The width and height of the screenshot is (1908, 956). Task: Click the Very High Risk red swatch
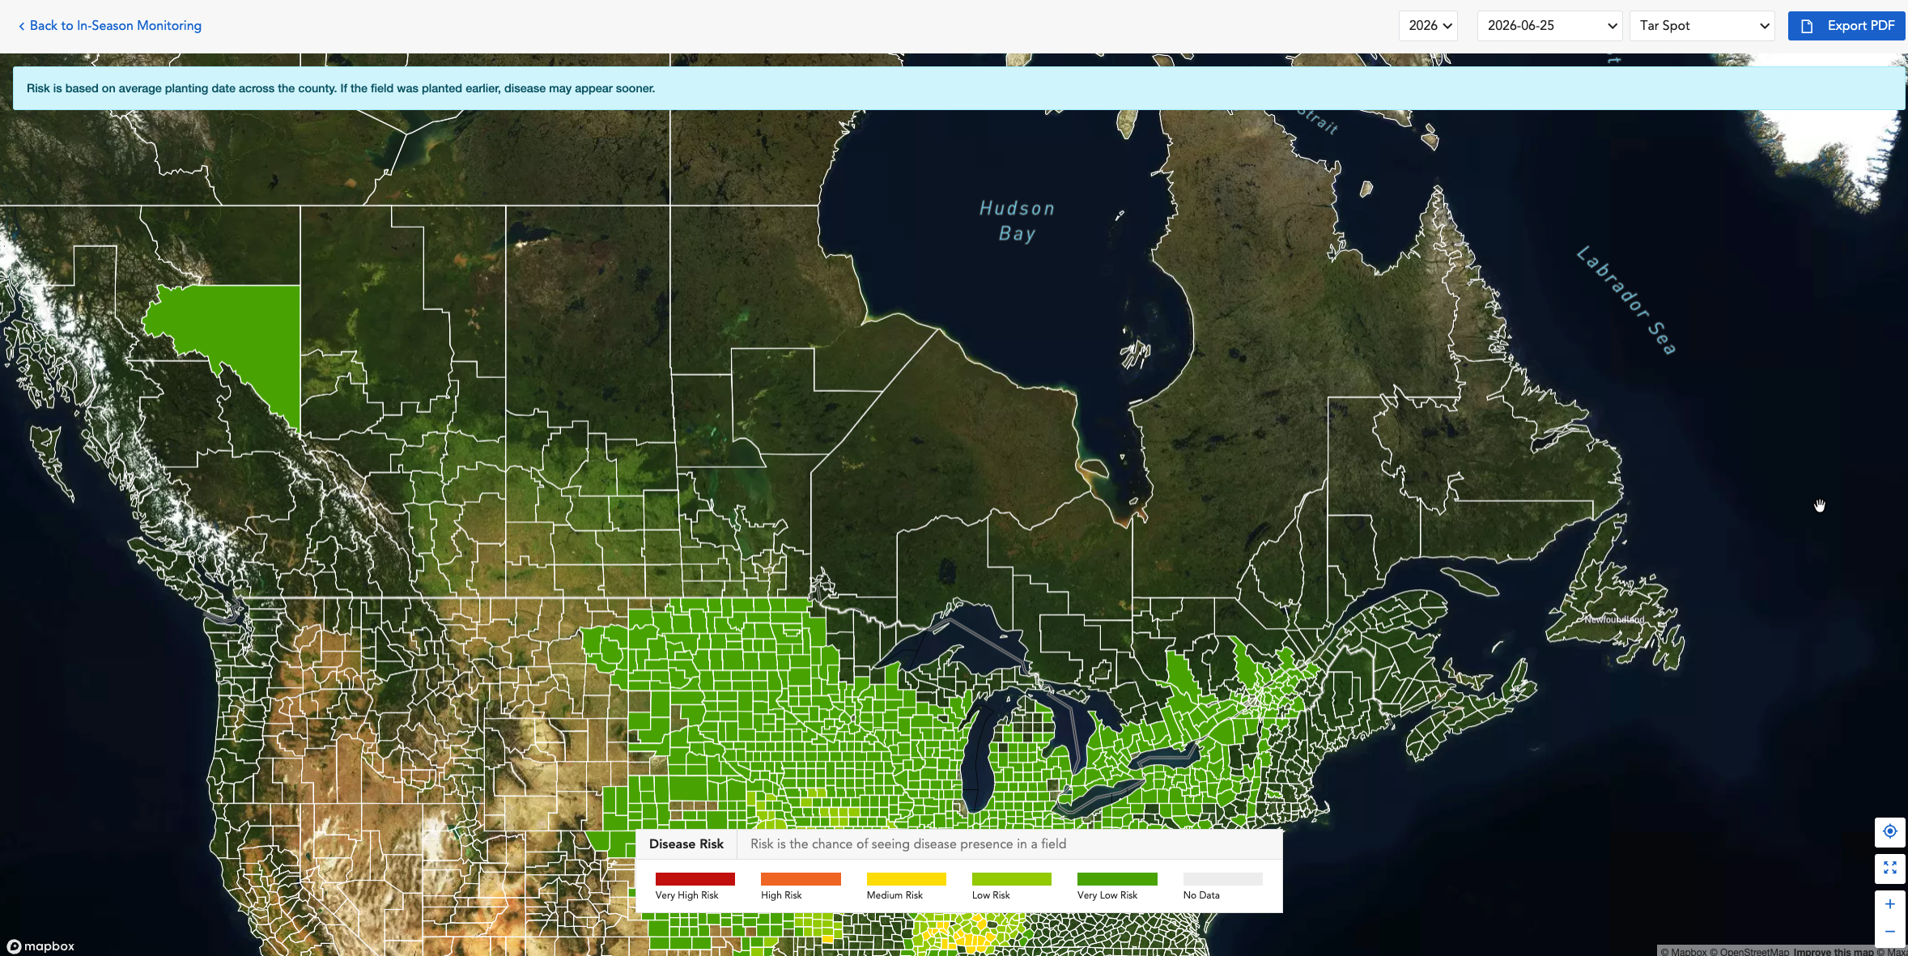coord(695,879)
